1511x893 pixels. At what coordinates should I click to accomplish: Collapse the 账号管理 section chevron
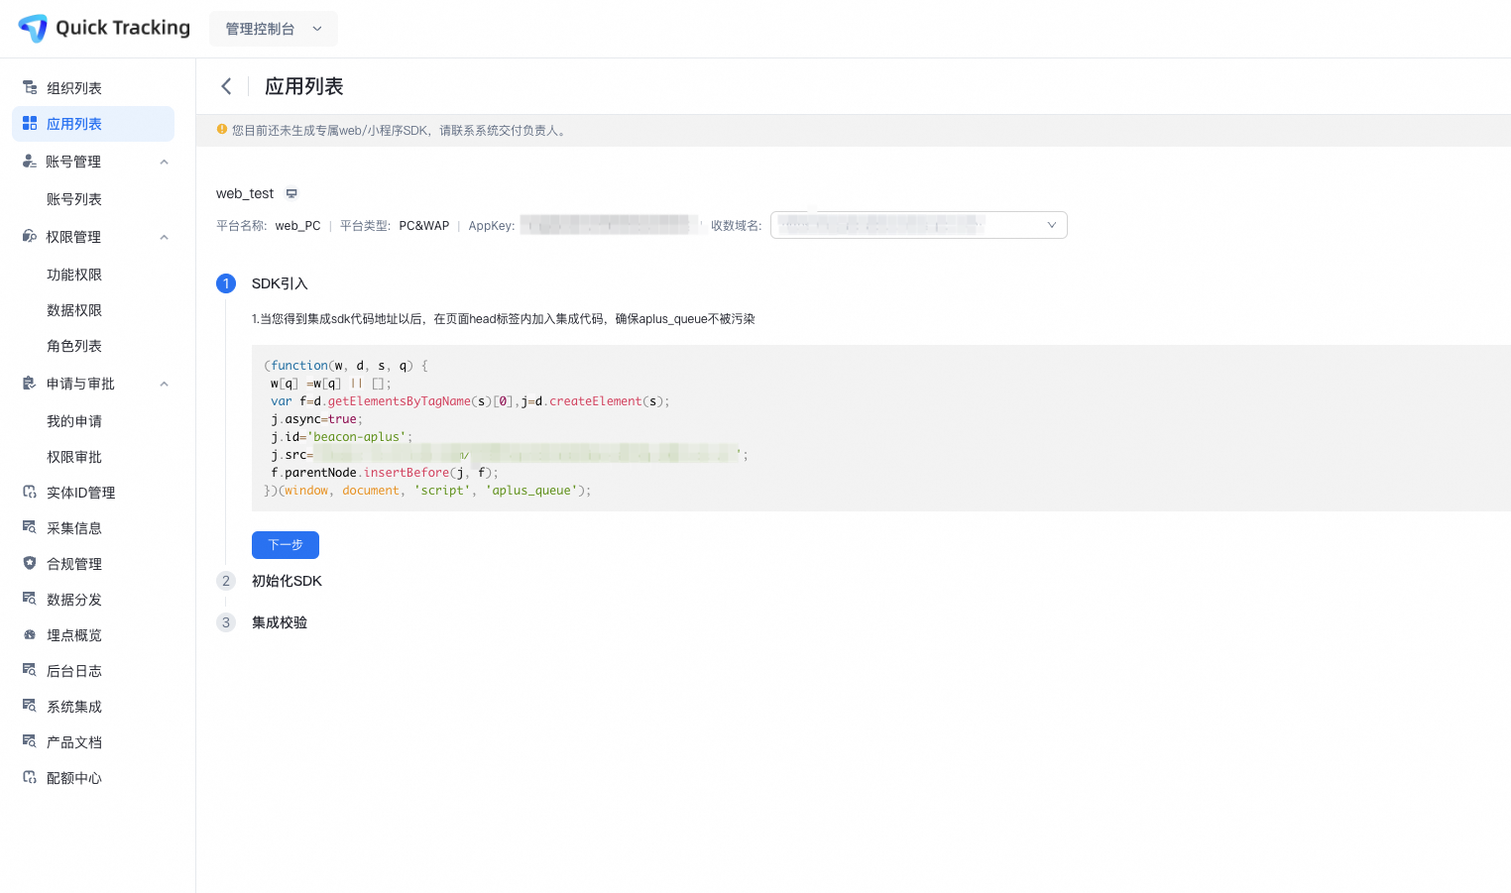pos(165,162)
